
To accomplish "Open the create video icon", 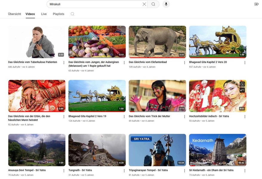I will point(256,4).
